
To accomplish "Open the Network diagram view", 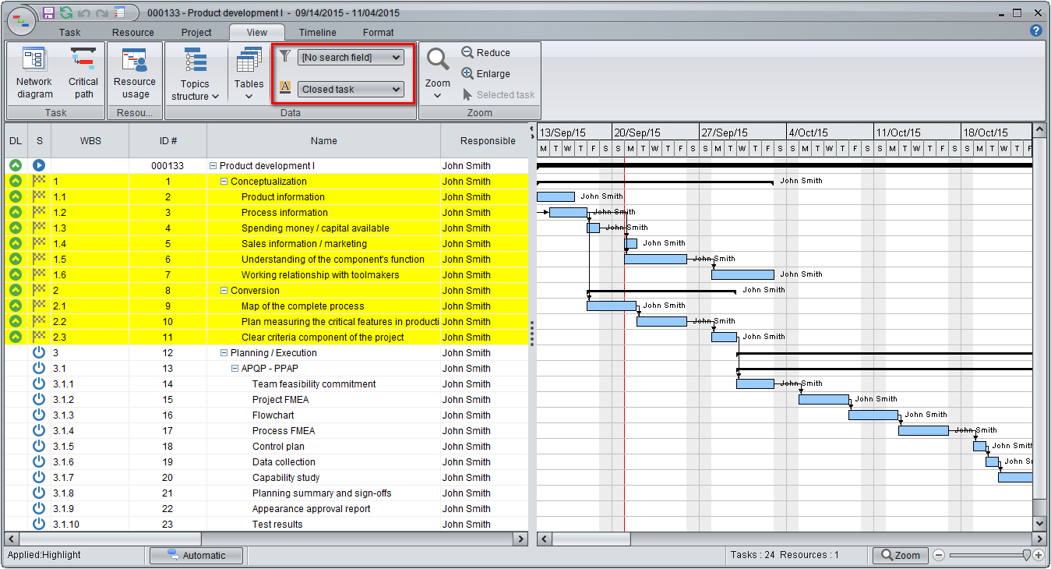I will (34, 73).
